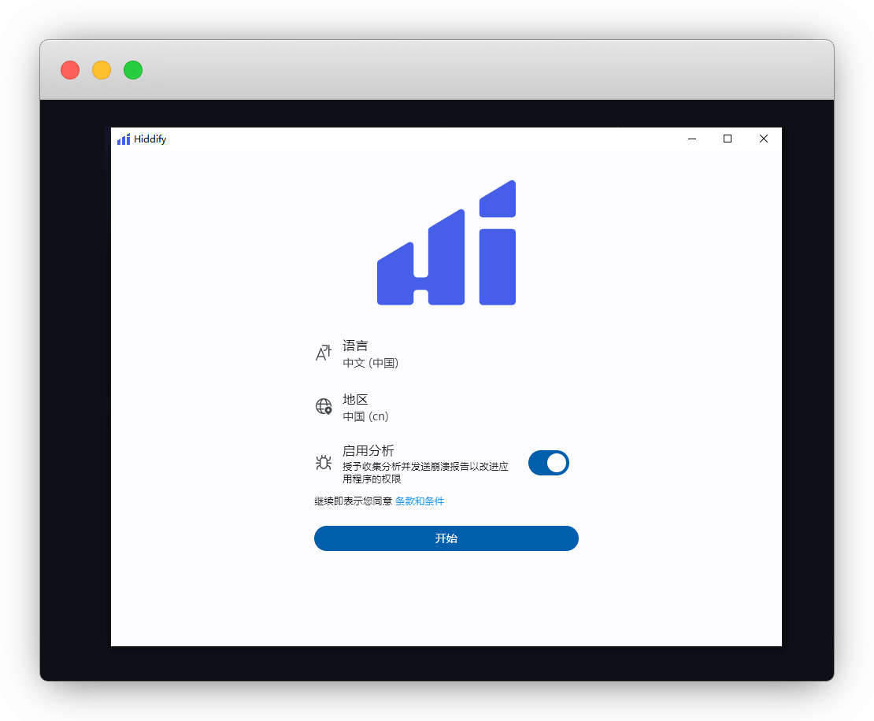The image size is (874, 721).
Task: Select the 中国 (cn) region value
Action: 365,416
